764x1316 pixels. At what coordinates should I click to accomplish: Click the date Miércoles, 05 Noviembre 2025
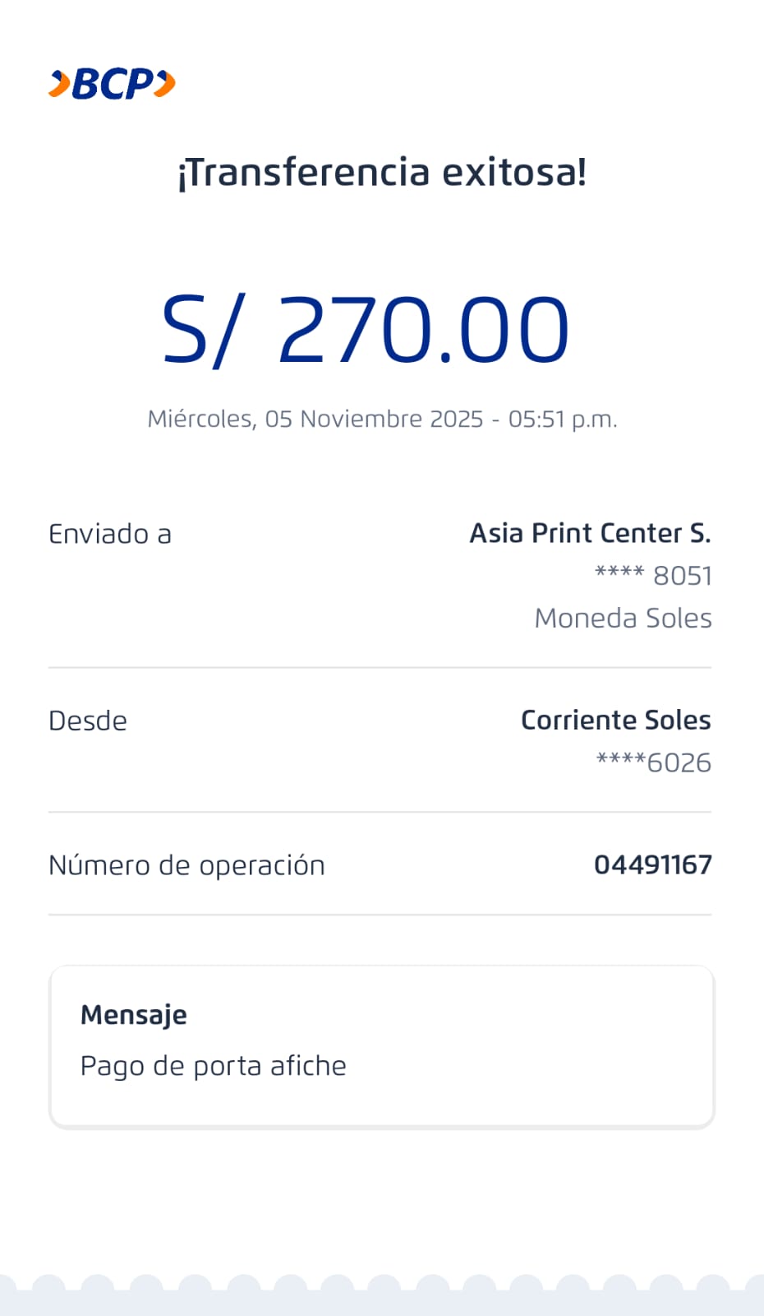(x=315, y=419)
